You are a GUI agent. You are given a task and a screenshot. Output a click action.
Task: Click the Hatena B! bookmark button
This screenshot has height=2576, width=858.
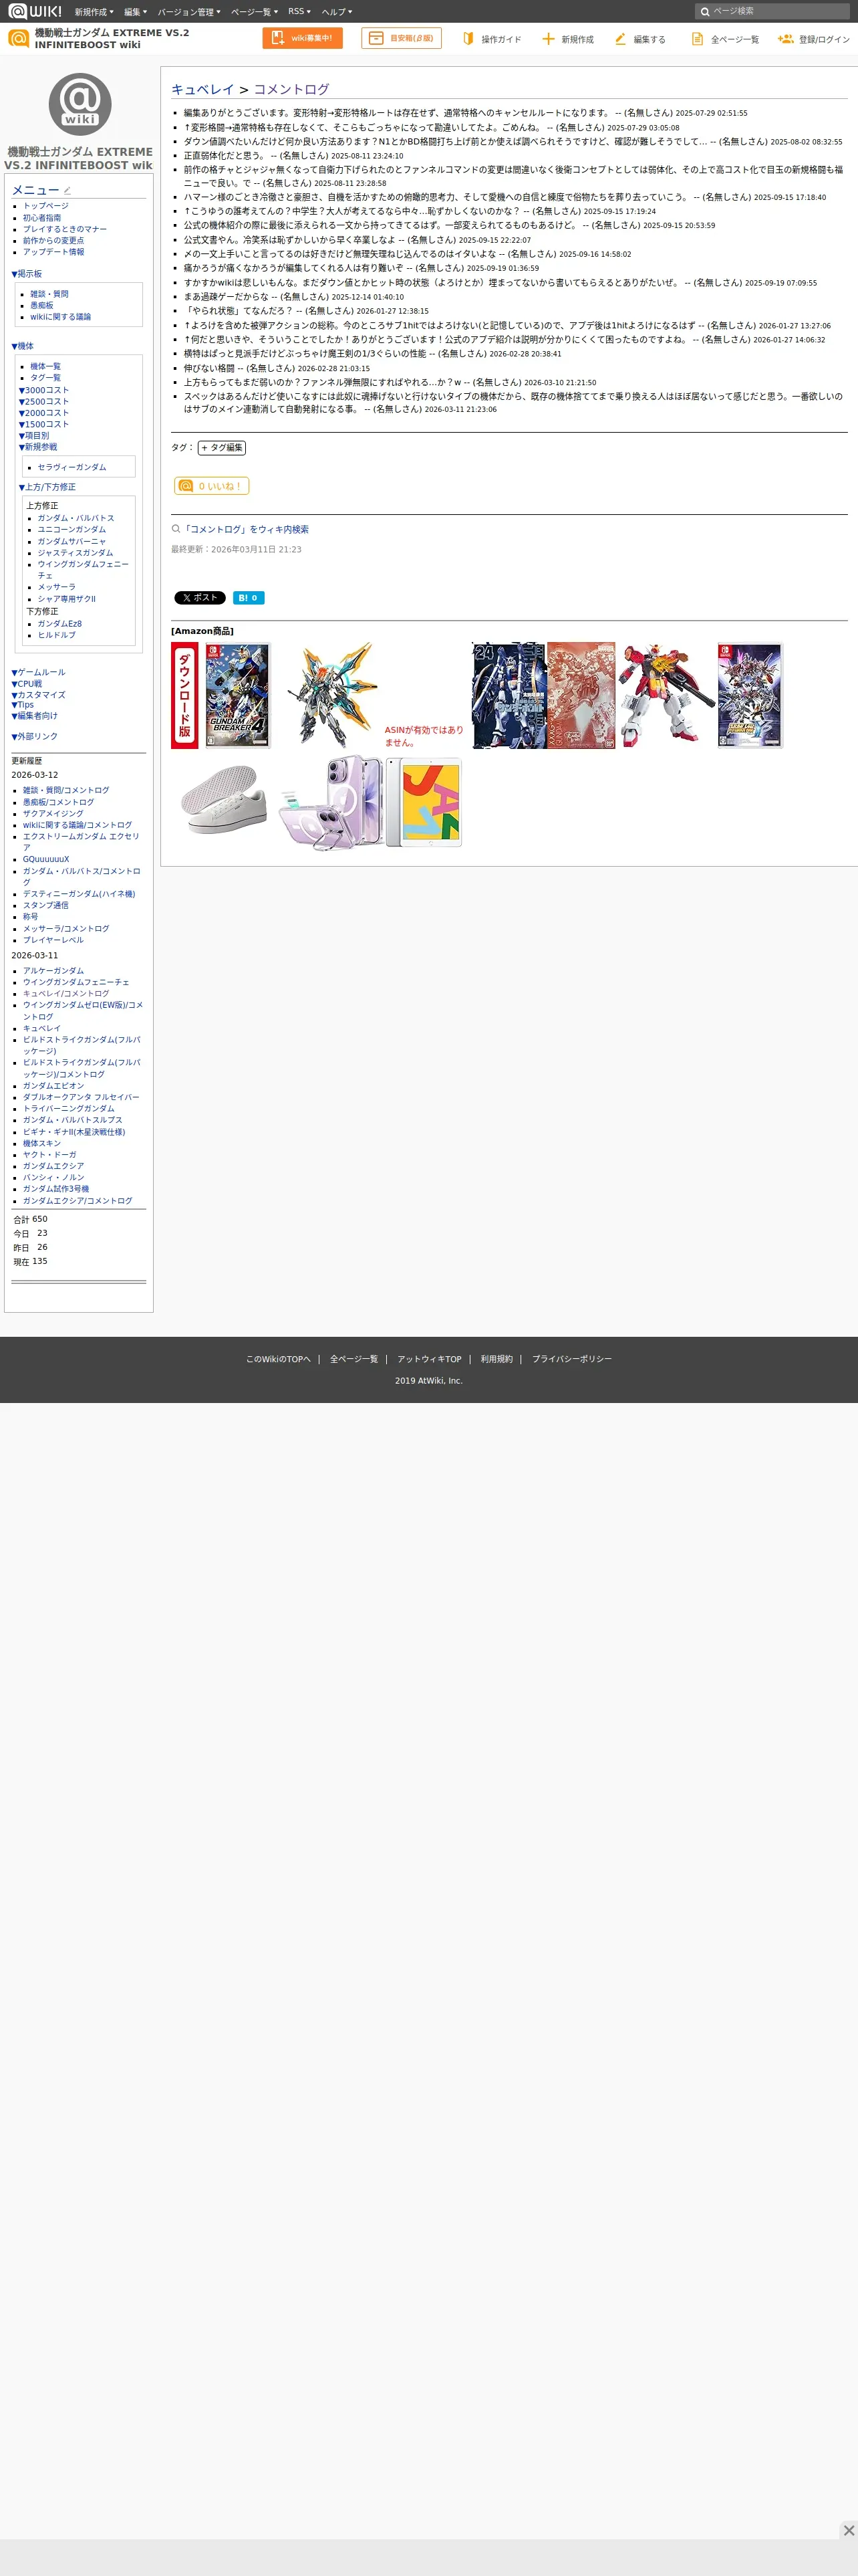pos(249,598)
